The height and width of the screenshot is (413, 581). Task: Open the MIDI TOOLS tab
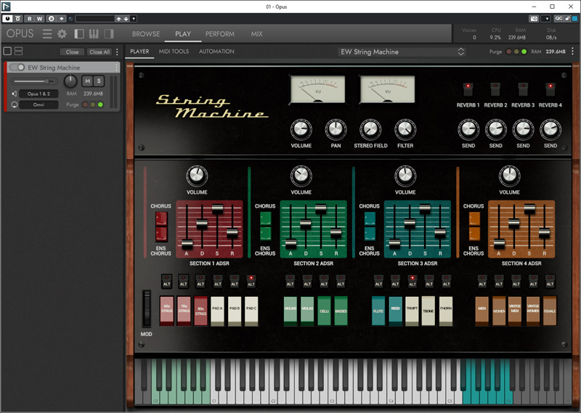point(174,52)
